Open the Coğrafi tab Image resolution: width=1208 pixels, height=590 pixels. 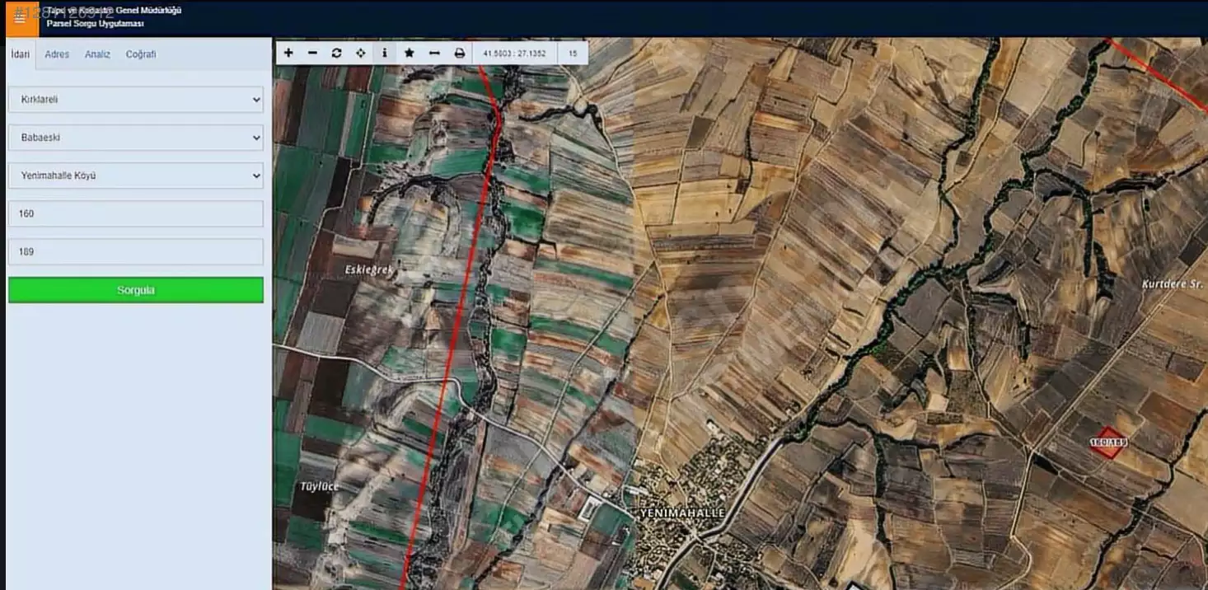click(x=141, y=54)
